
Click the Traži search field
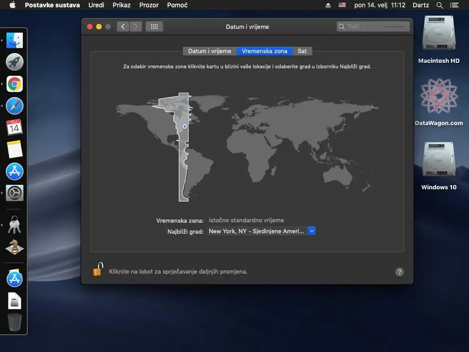tap(373, 27)
